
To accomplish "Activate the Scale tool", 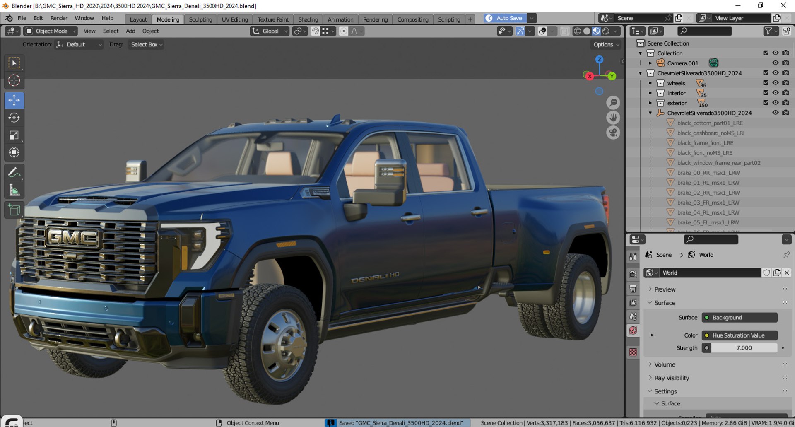I will pyautogui.click(x=14, y=135).
